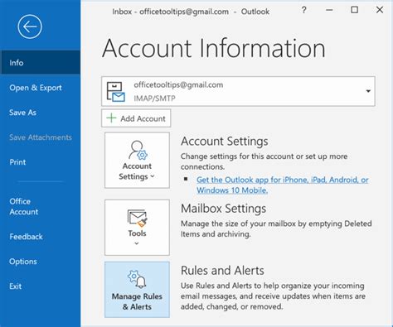Viewport: 393px width, 327px height.
Task: Minimize the Outlook window
Action: [329, 10]
